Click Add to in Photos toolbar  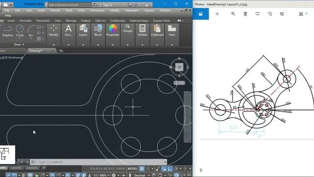[x=217, y=14]
